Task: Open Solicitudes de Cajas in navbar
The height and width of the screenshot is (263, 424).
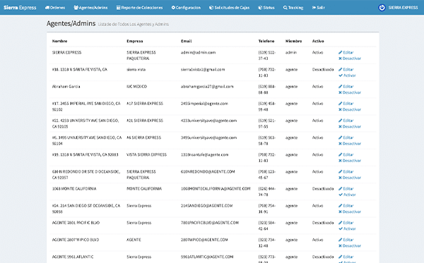Action: (x=229, y=8)
